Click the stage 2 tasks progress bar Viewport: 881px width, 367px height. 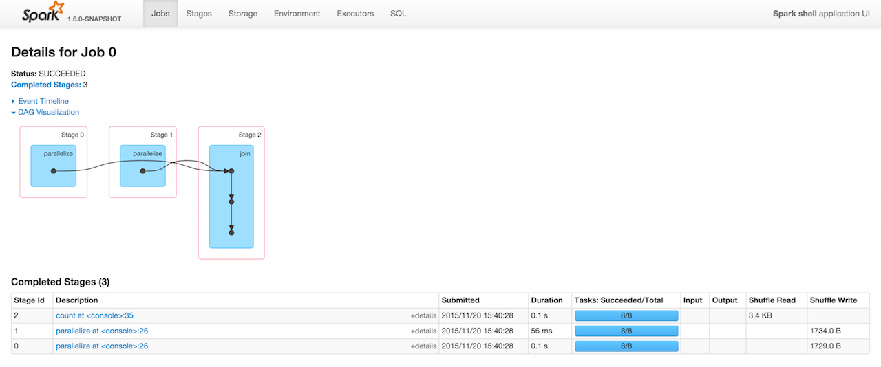(x=626, y=315)
